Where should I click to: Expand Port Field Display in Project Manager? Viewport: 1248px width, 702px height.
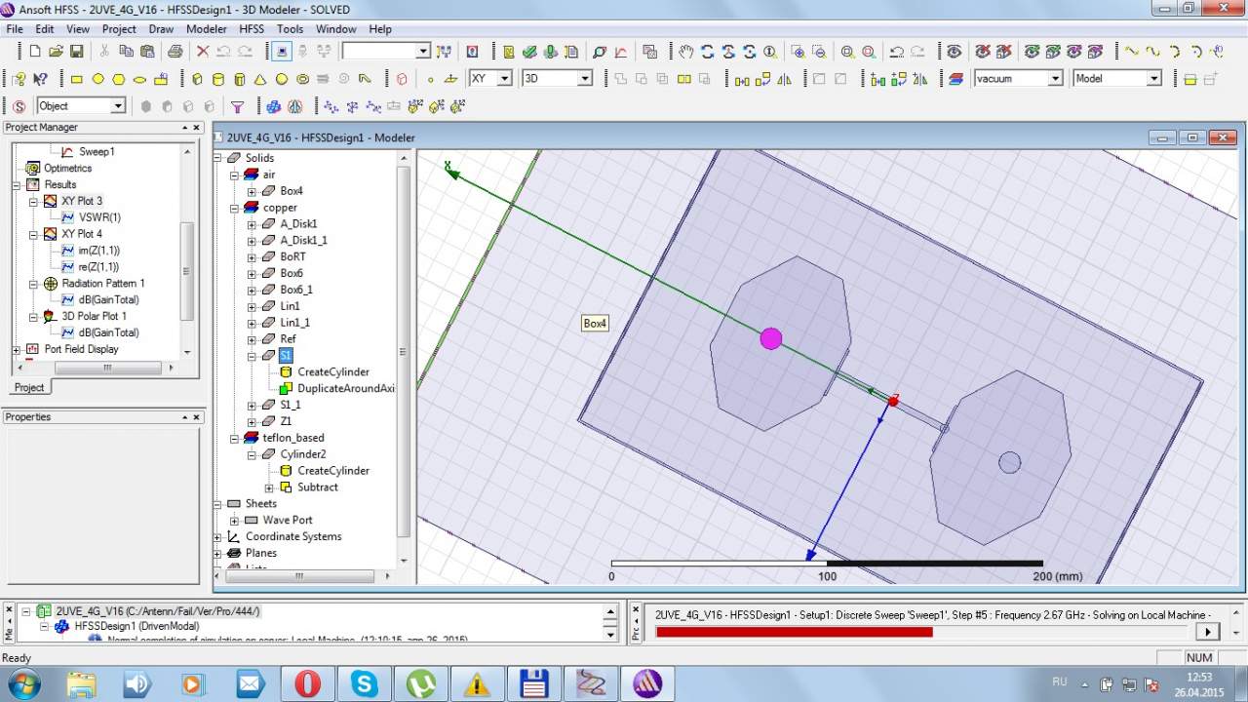tap(17, 349)
